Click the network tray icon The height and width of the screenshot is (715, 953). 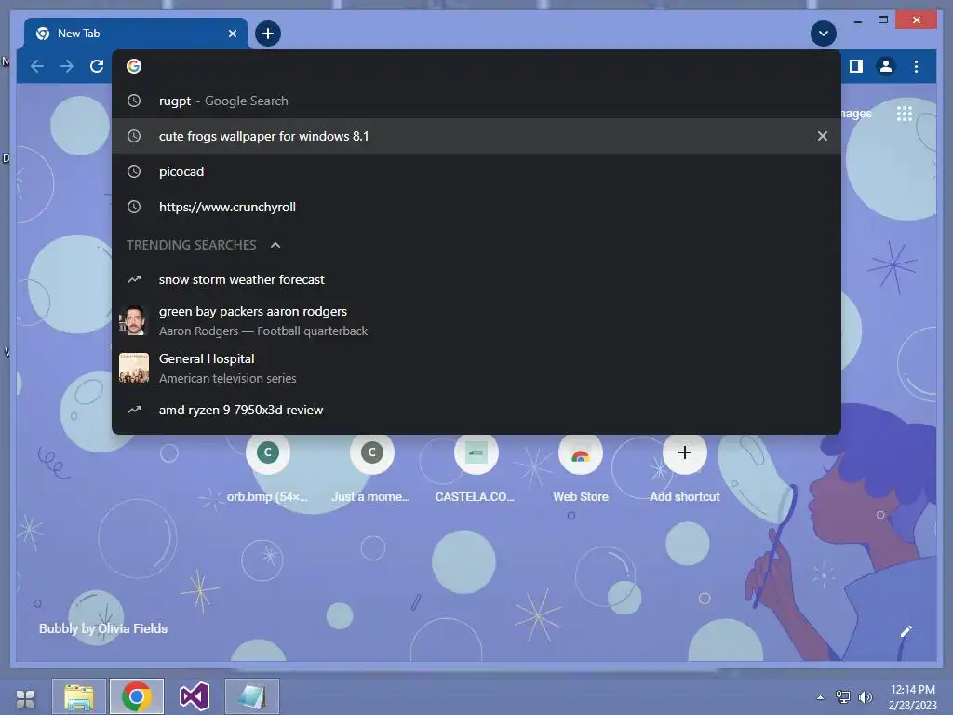point(843,697)
